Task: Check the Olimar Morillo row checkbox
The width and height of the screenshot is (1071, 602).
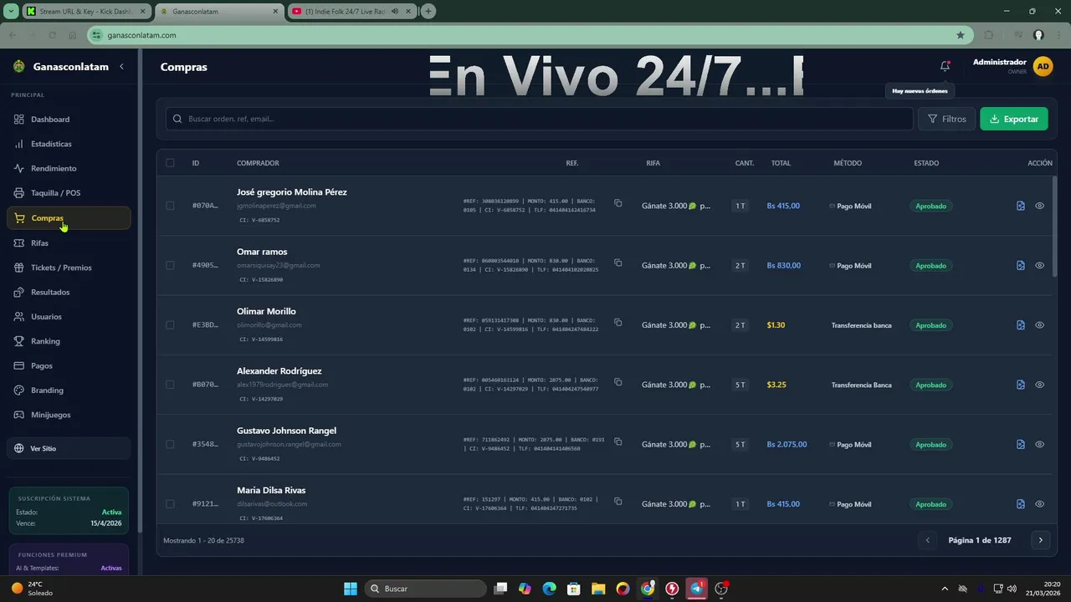Action: point(170,325)
